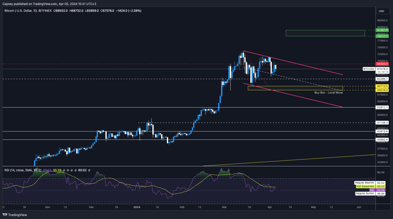
Task: Click the L65959.0 low value in header
Action: (92, 11)
